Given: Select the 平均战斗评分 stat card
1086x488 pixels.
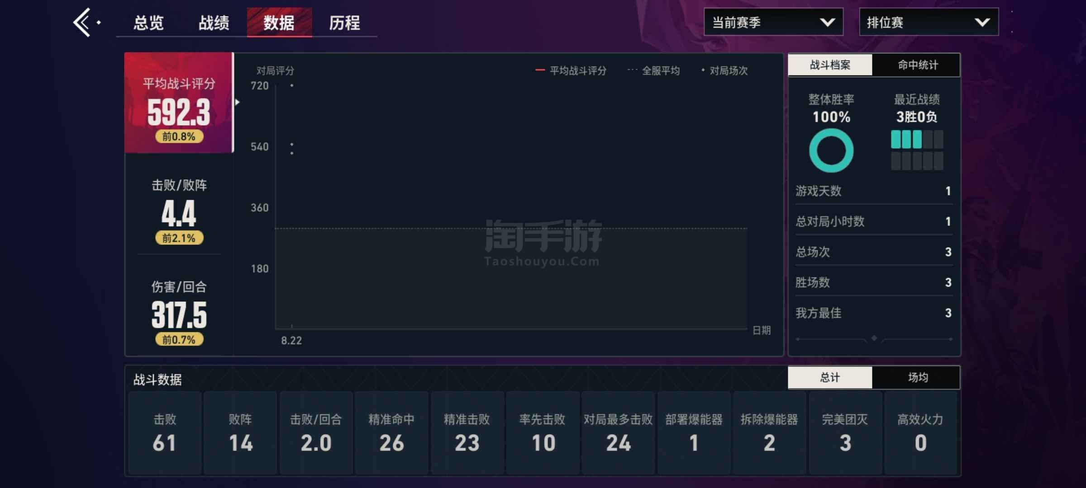Looking at the screenshot, I should coord(179,103).
